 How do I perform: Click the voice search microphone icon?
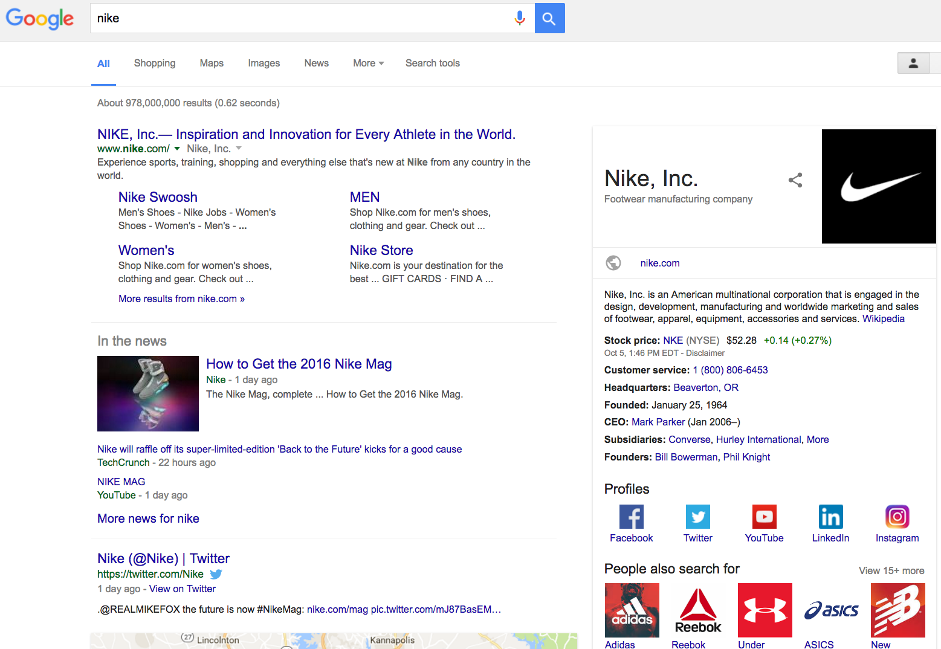(x=520, y=18)
